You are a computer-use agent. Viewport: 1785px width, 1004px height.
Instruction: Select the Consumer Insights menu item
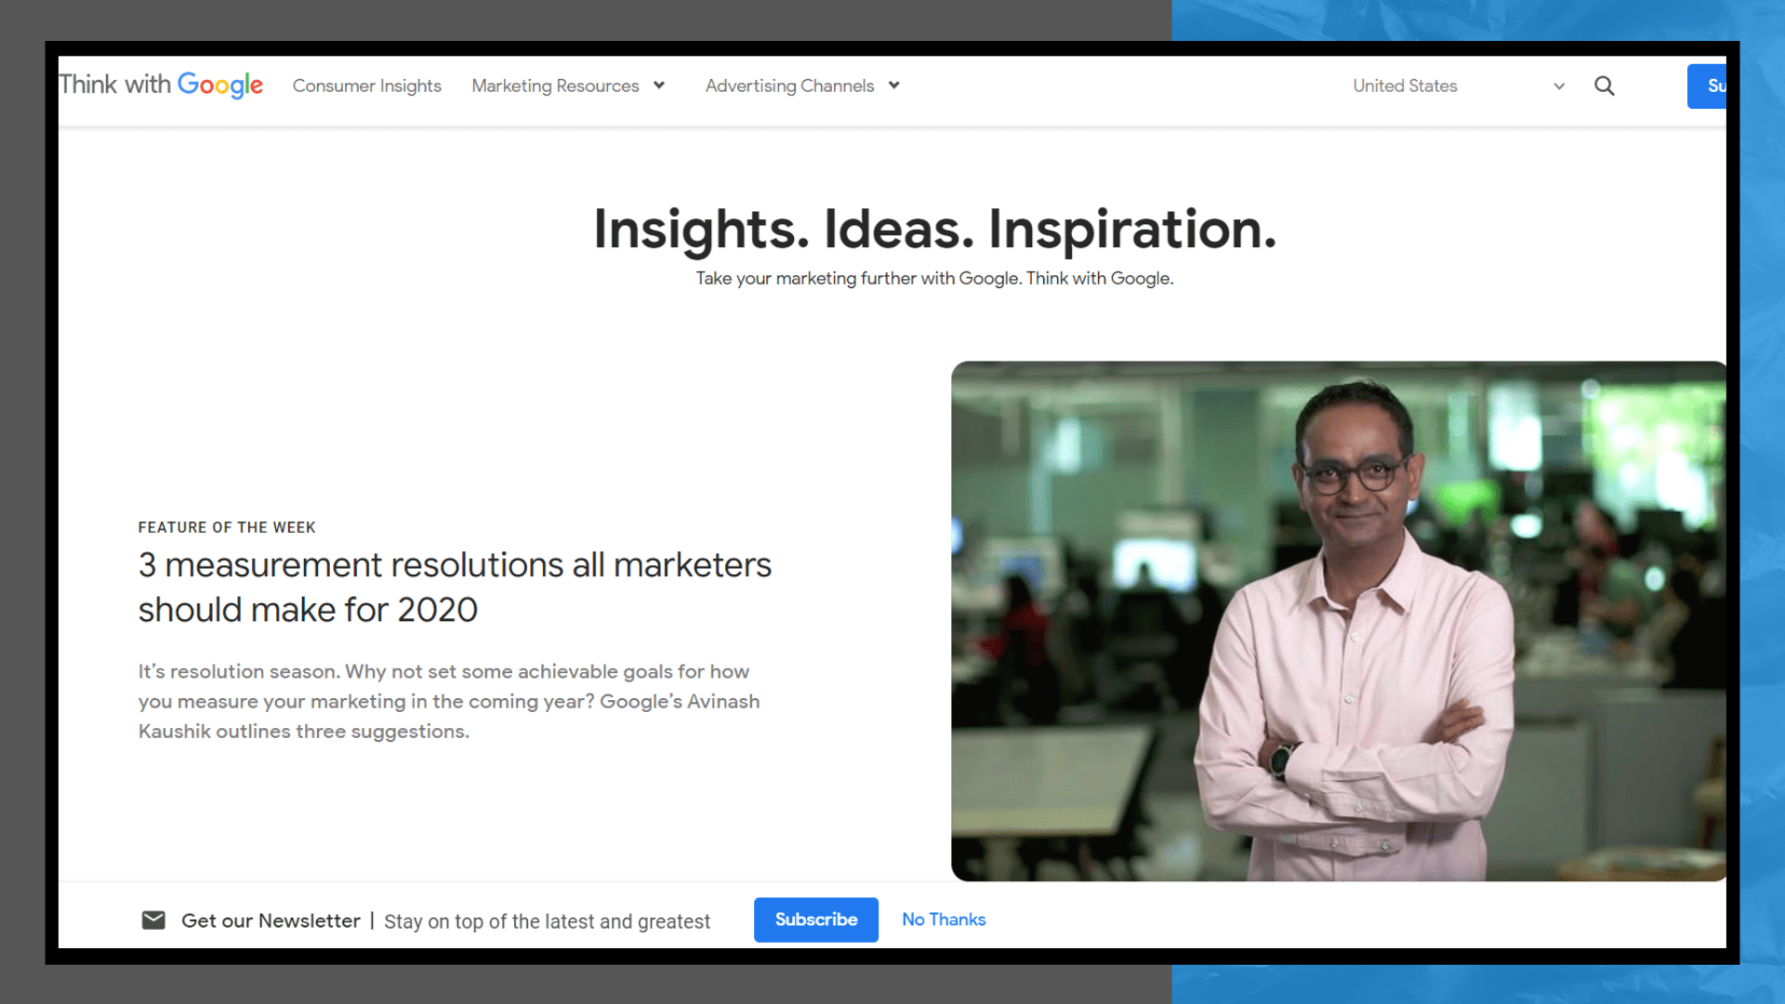point(366,85)
